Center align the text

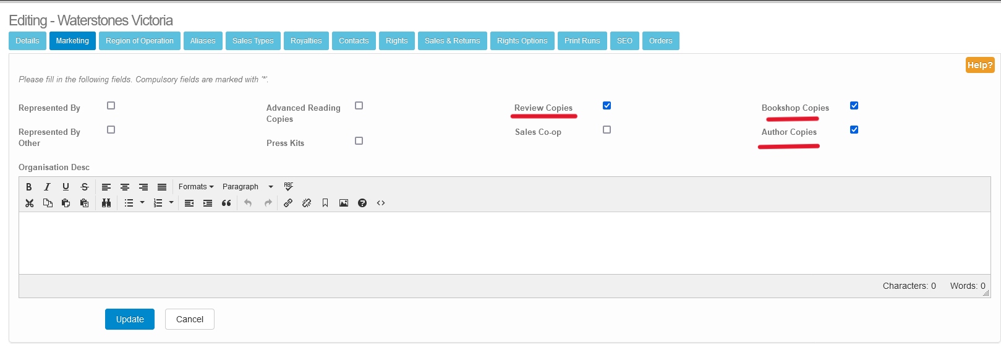click(x=125, y=187)
